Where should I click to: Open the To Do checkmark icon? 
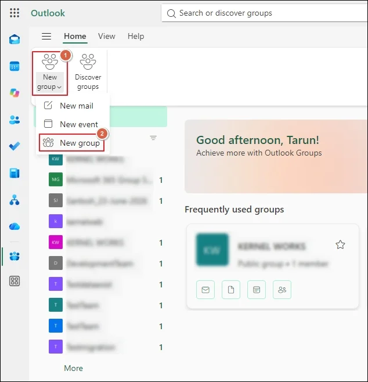[x=15, y=146]
